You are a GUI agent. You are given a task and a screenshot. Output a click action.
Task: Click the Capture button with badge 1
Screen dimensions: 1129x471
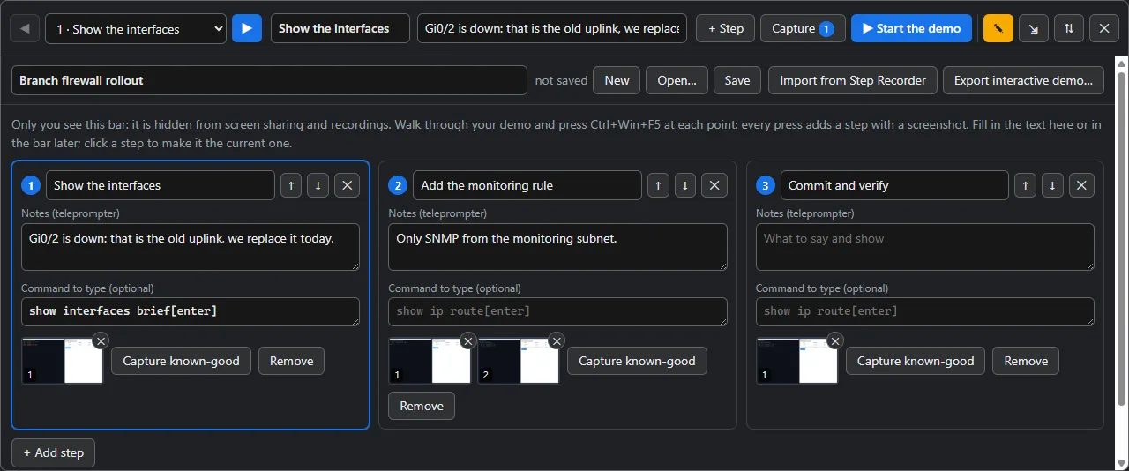(x=803, y=28)
